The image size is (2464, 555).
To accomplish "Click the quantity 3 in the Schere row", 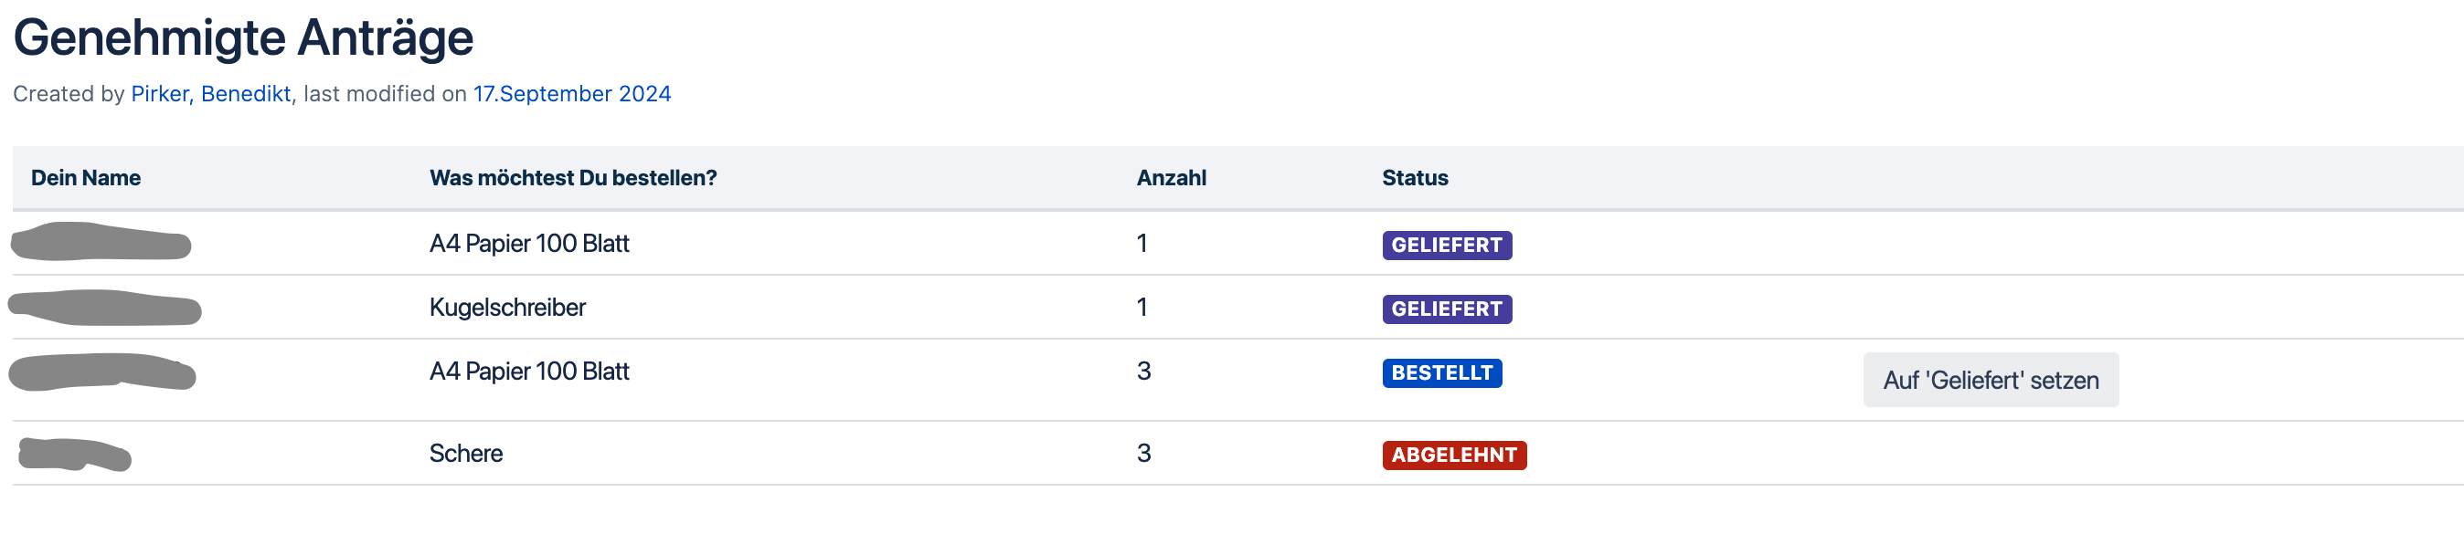I will 1143,454.
